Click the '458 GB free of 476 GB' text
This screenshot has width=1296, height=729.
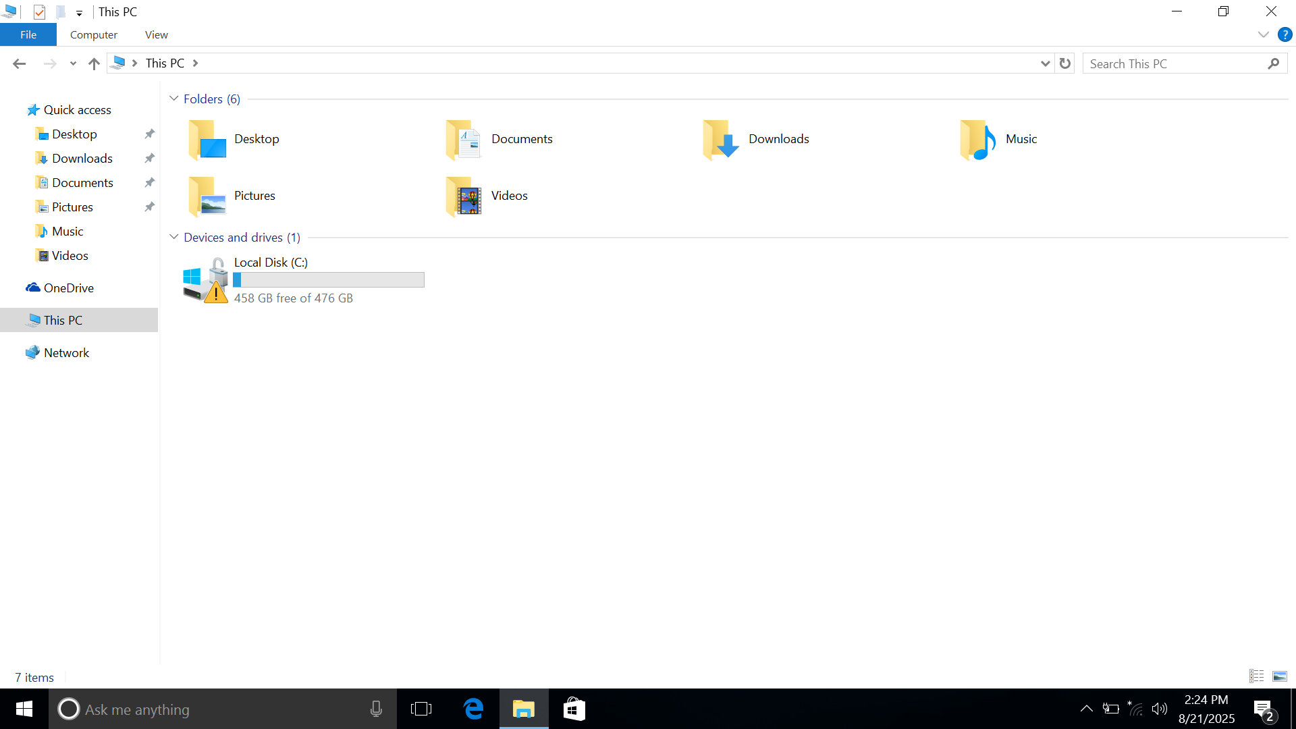tap(294, 298)
